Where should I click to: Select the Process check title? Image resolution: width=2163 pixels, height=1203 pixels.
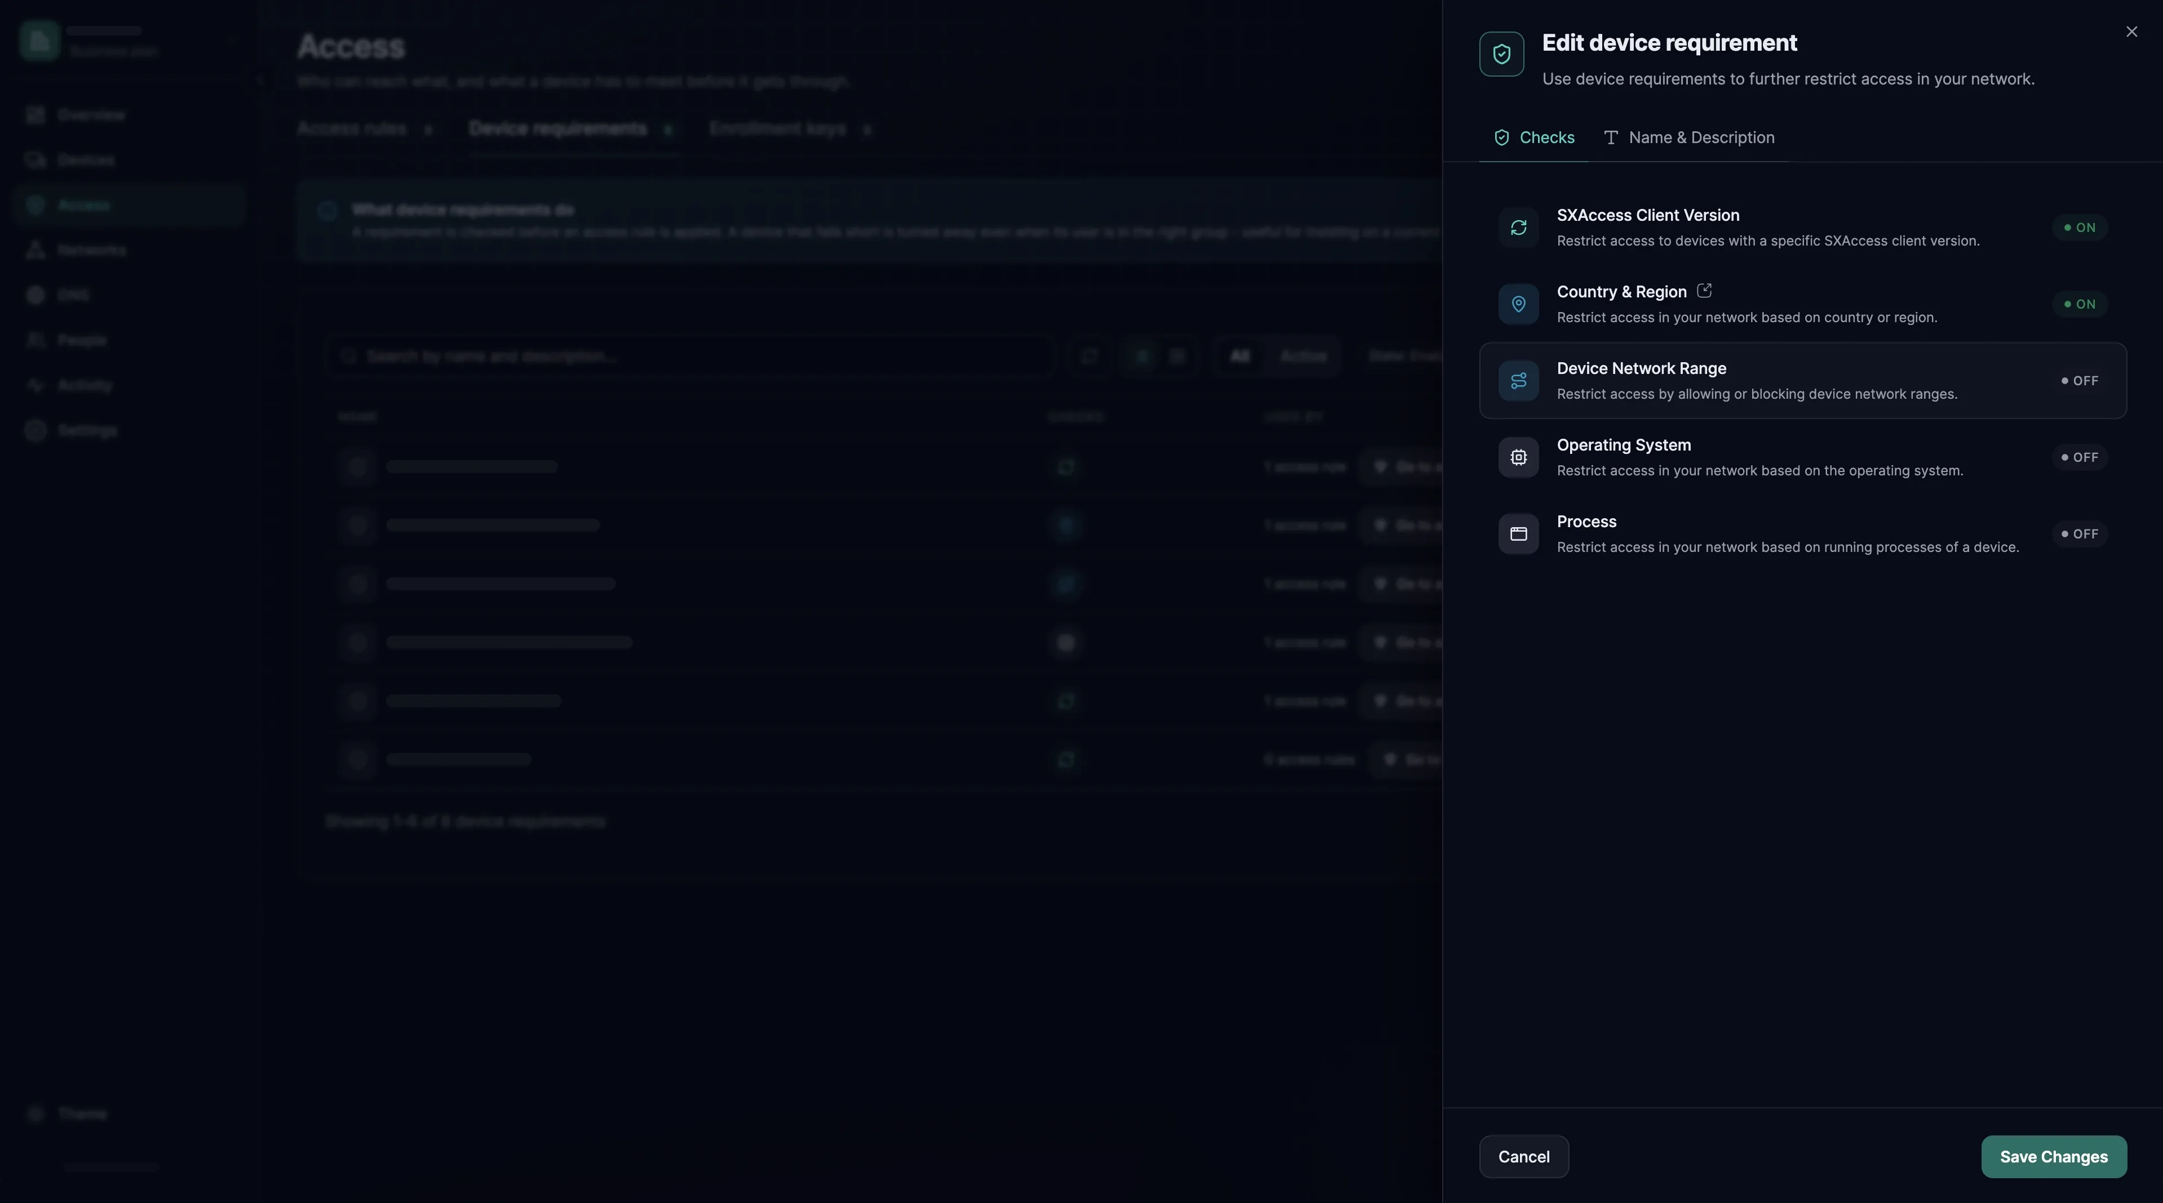1586,522
